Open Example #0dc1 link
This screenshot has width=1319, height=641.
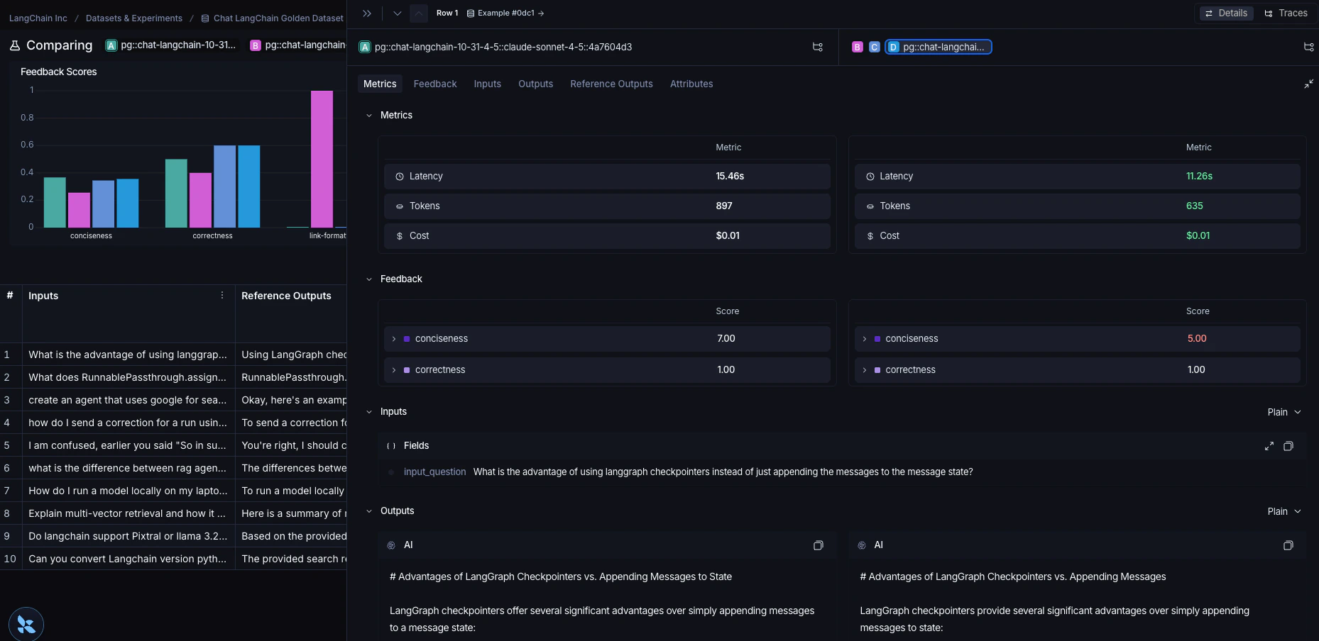point(505,13)
